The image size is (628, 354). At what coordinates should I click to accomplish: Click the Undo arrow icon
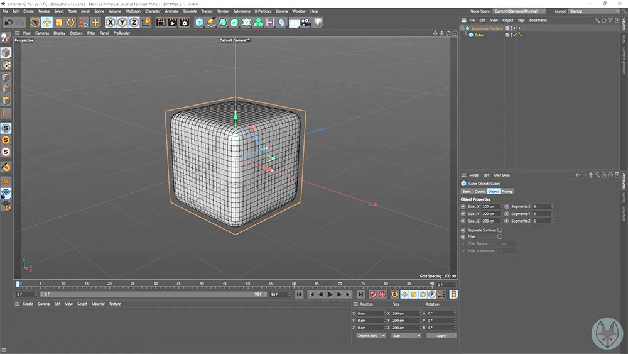tap(8, 23)
